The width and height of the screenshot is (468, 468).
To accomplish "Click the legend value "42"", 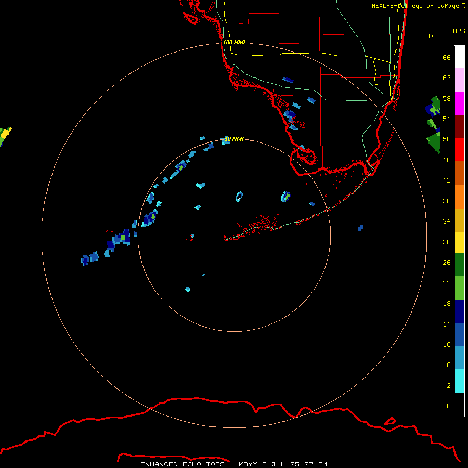I will tap(447, 180).
